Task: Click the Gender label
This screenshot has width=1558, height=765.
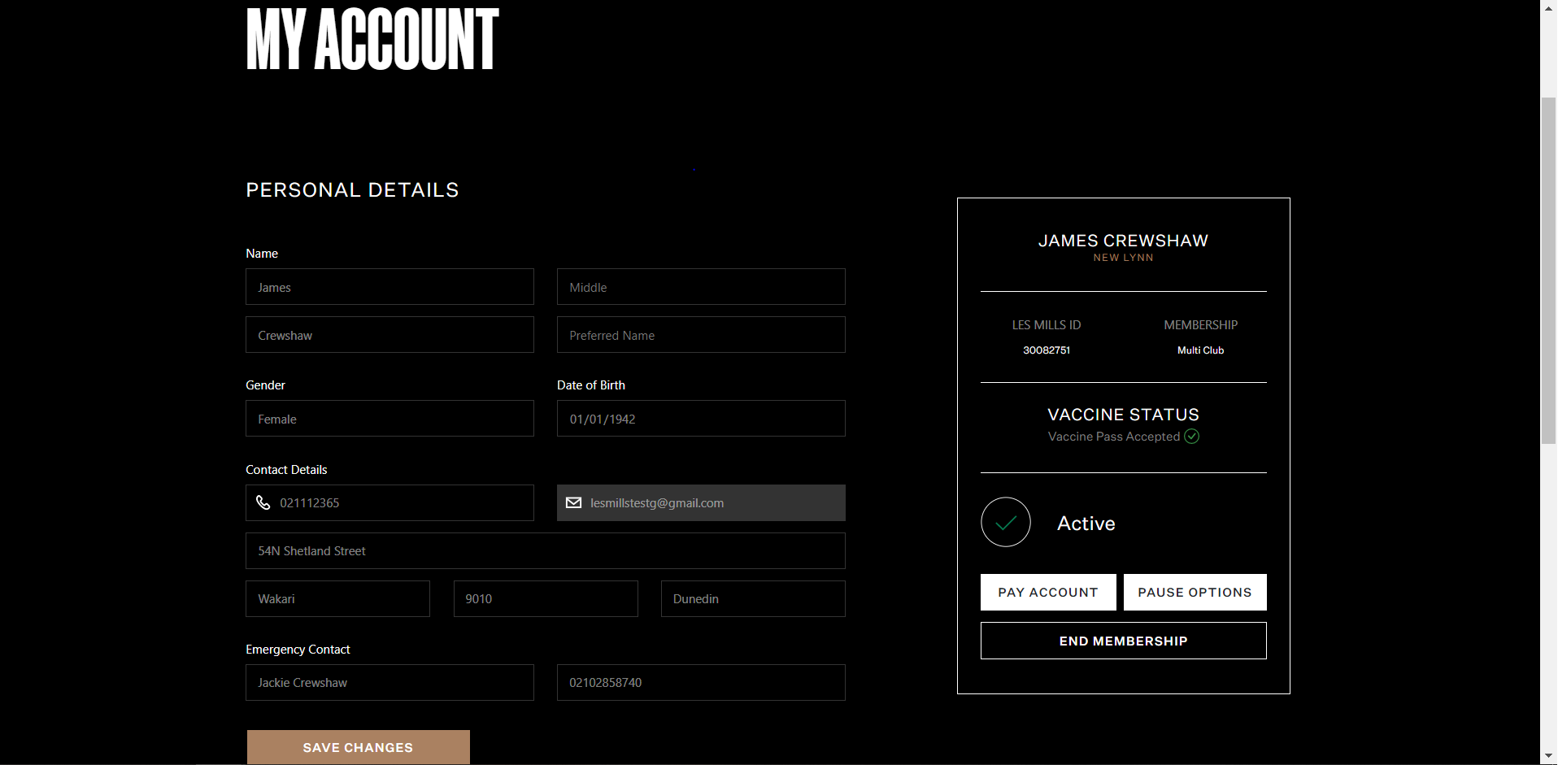Action: (x=265, y=385)
